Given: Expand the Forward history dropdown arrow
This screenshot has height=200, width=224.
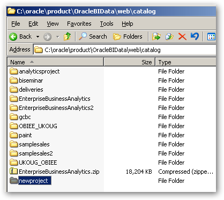Looking at the screenshot, I should (x=57, y=37).
